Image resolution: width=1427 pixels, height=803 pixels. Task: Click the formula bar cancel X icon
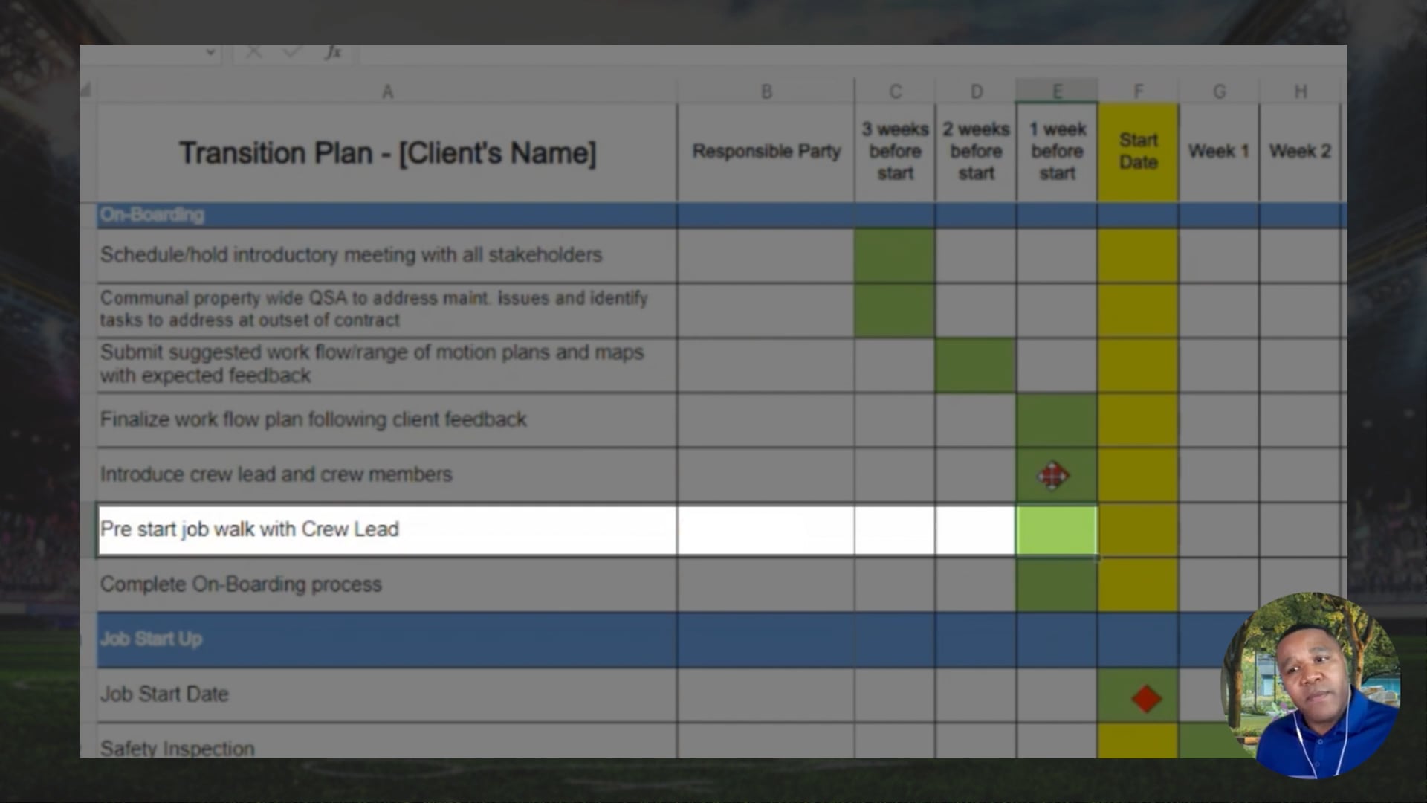(253, 52)
